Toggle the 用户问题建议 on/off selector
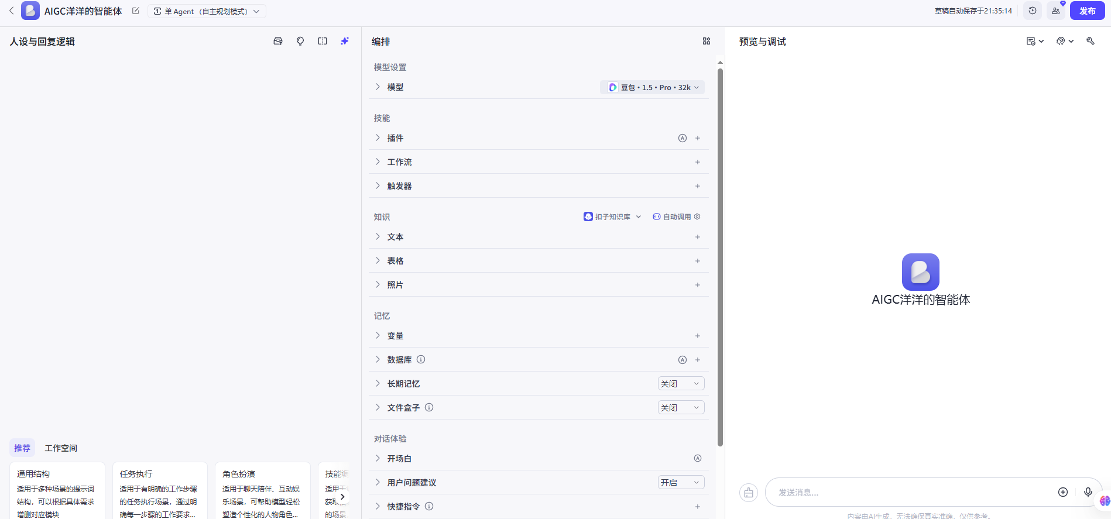 (680, 483)
